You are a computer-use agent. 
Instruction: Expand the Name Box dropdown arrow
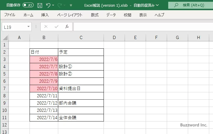tap(29, 27)
